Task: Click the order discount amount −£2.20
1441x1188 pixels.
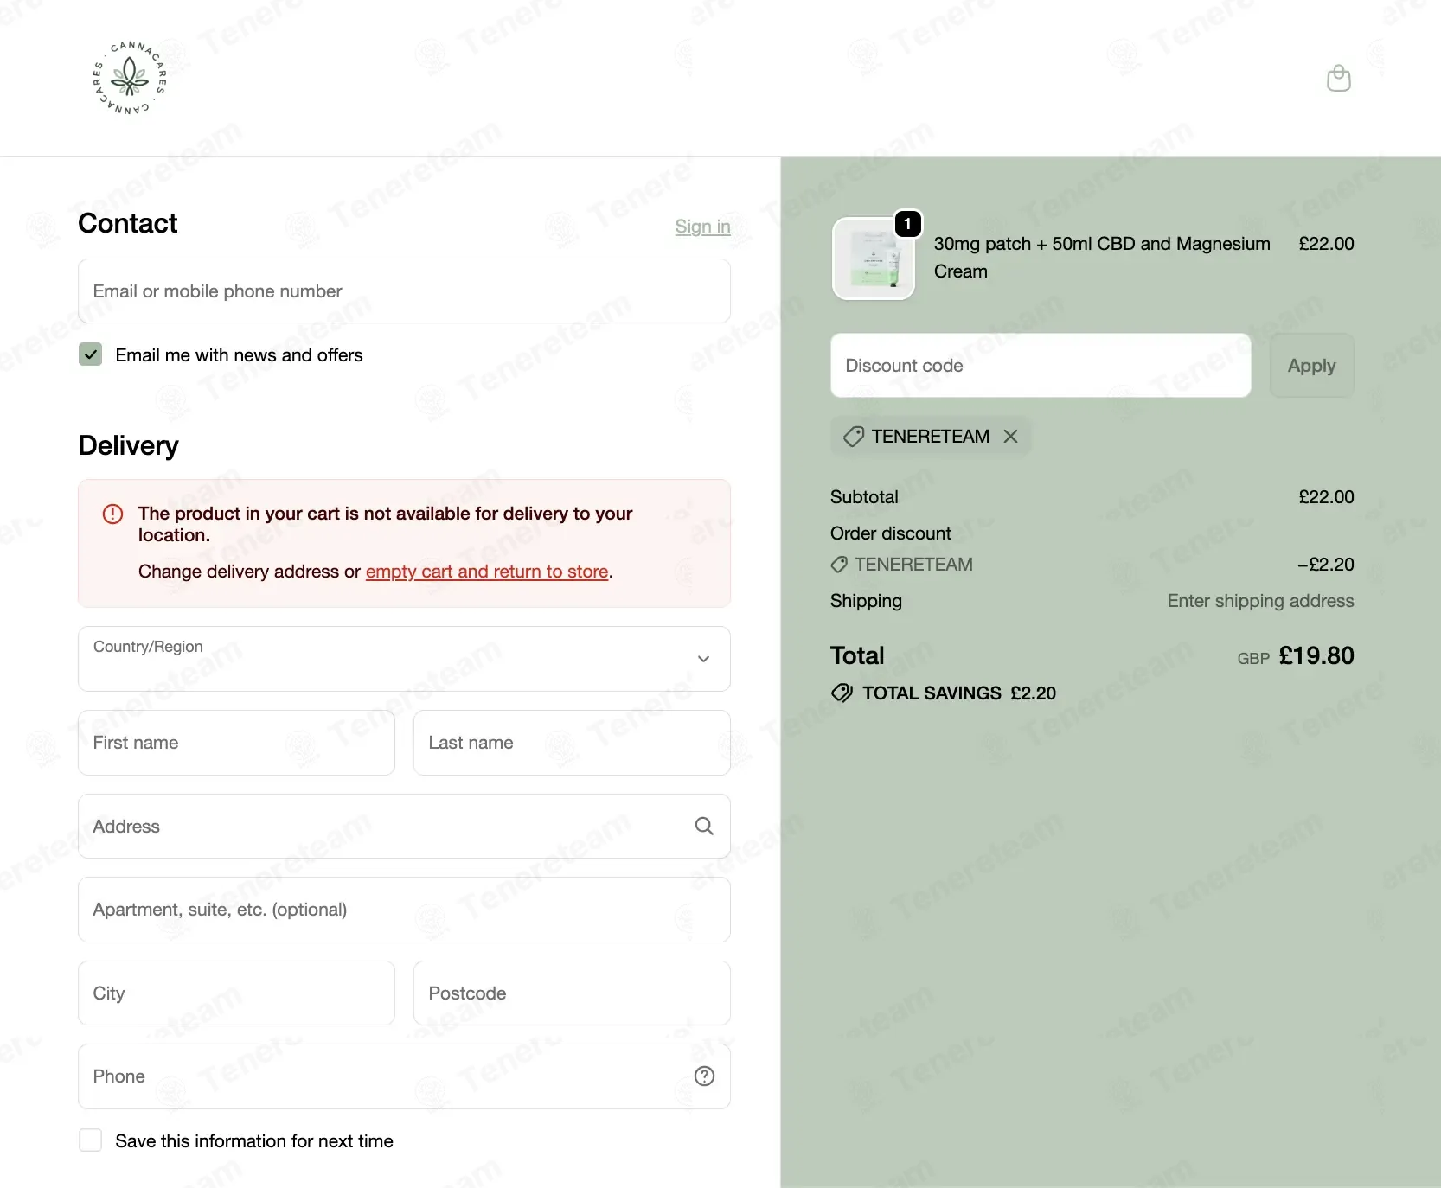Action: (x=1325, y=565)
